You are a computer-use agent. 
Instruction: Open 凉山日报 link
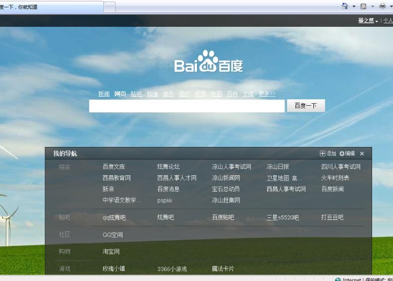click(x=278, y=167)
